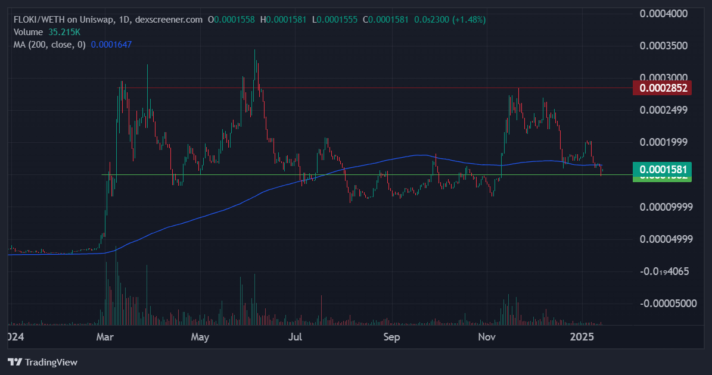This screenshot has width=712, height=375.
Task: Click the red 0.0002852 price label
Action: [x=662, y=88]
